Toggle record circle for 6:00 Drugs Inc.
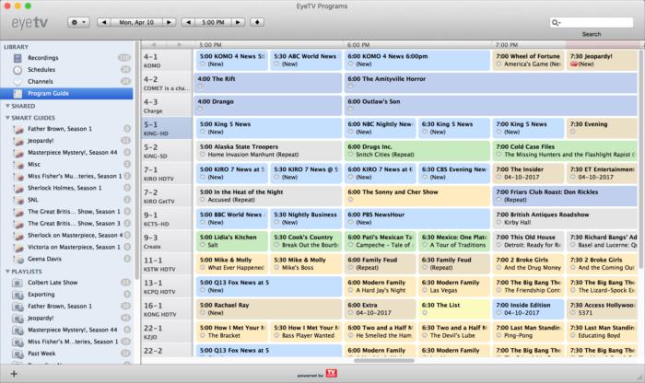645x383 pixels. click(350, 155)
